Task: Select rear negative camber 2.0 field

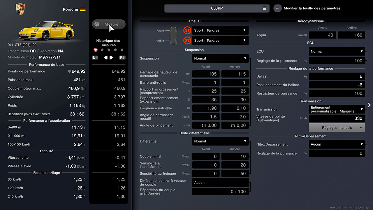Action: [235, 117]
